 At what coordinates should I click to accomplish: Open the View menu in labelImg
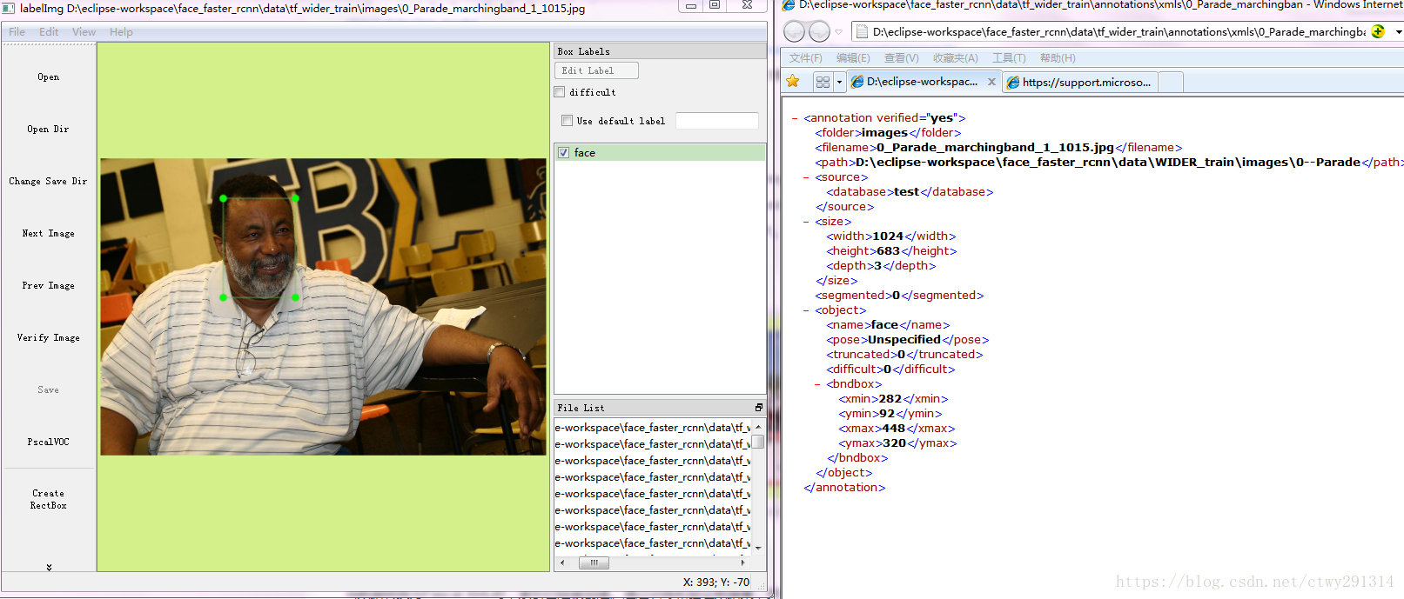coord(84,32)
